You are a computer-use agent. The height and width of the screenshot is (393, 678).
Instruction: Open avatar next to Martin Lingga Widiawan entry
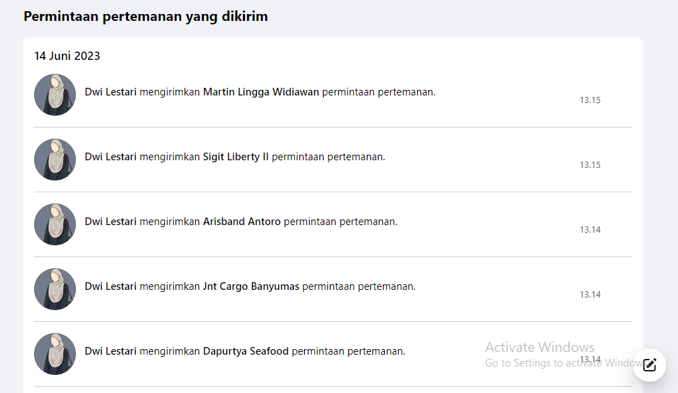[55, 95]
